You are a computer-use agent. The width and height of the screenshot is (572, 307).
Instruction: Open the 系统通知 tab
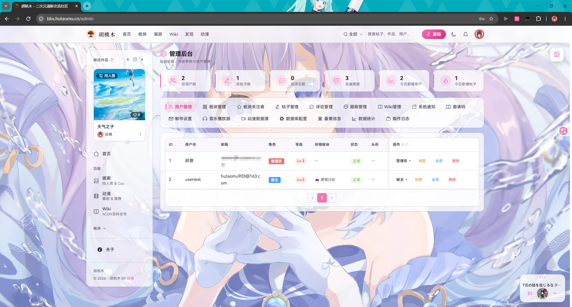tap(424, 107)
